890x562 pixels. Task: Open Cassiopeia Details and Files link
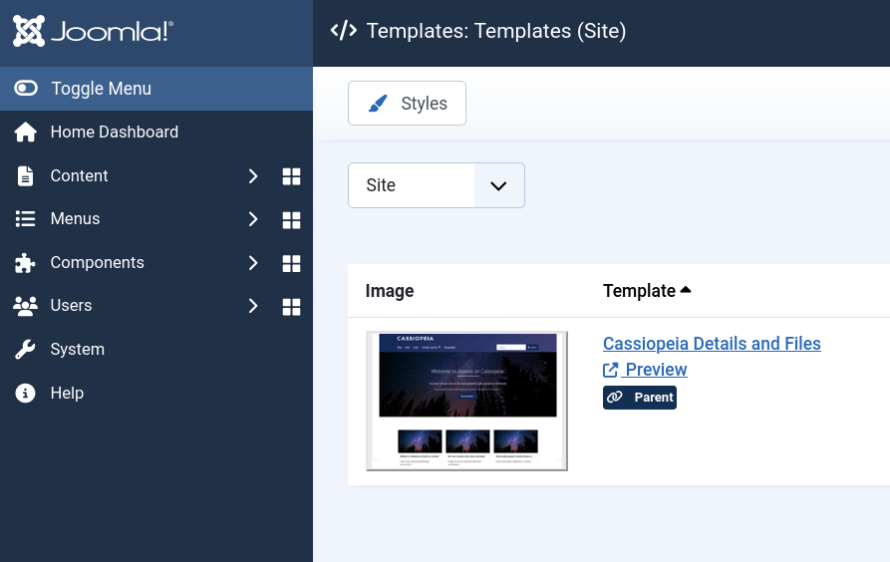pos(712,344)
